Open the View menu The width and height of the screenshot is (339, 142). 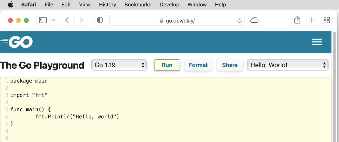[85, 5]
